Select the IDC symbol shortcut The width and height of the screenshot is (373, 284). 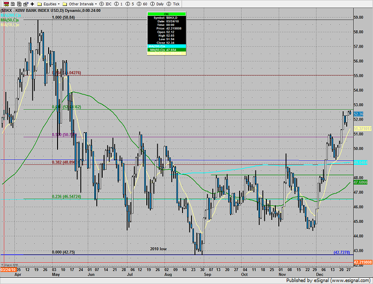[105, 4]
